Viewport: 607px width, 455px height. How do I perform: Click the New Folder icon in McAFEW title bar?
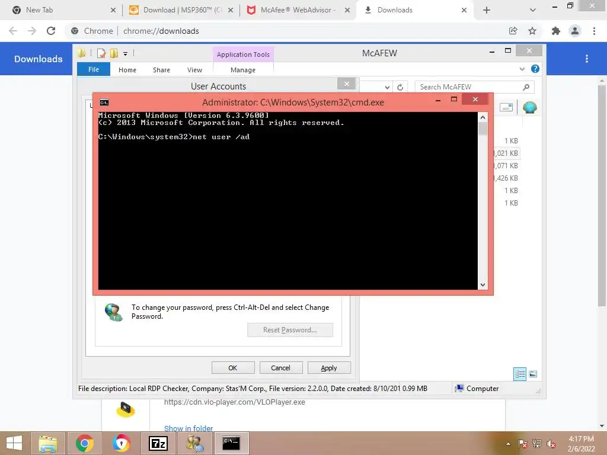(x=114, y=53)
